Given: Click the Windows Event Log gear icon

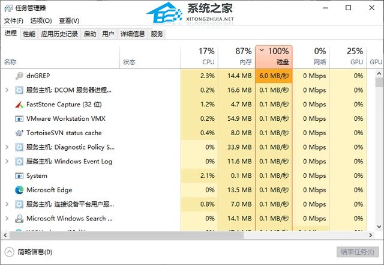Looking at the screenshot, I should point(19,162).
